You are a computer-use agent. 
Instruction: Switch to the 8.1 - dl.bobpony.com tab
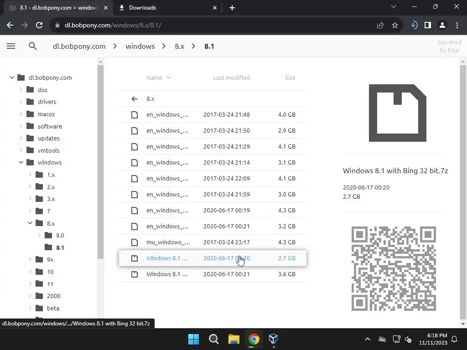[x=58, y=8]
